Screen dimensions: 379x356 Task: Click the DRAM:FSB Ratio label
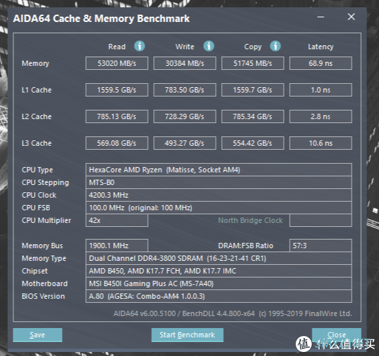click(x=246, y=246)
